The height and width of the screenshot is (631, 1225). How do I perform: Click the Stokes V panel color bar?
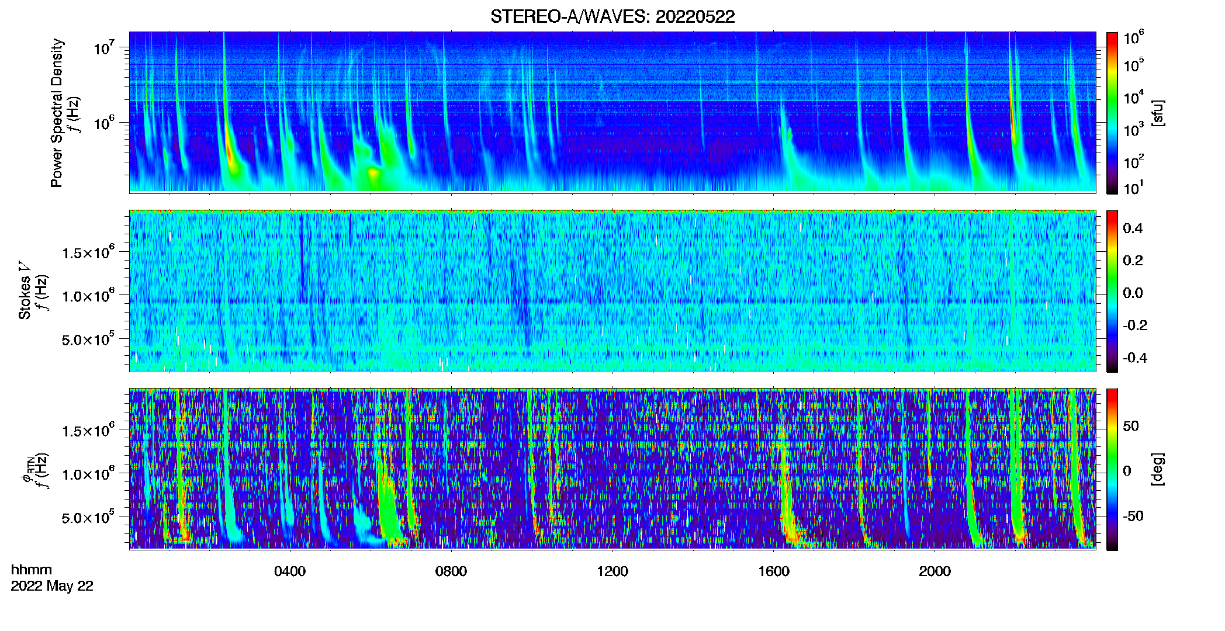point(1112,291)
